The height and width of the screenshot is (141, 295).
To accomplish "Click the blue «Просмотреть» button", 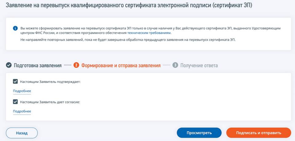I will (x=199, y=133).
